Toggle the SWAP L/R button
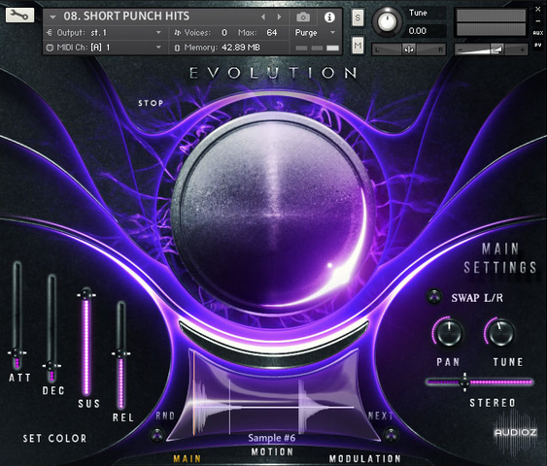Image resolution: width=547 pixels, height=466 pixels. click(434, 297)
